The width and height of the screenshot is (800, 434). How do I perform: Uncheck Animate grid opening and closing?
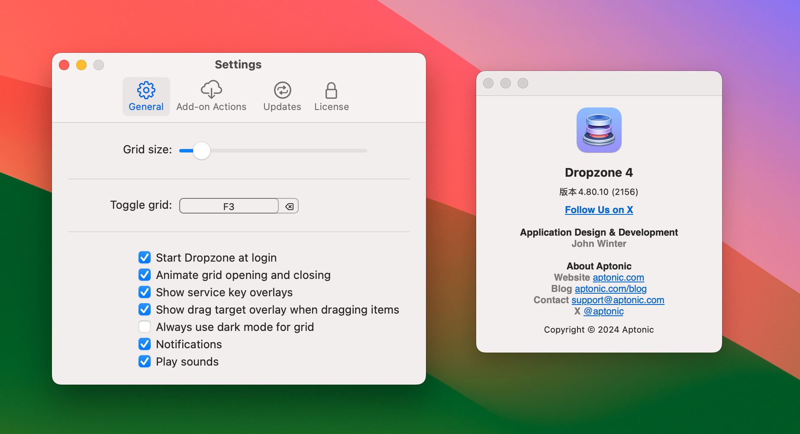pos(145,275)
